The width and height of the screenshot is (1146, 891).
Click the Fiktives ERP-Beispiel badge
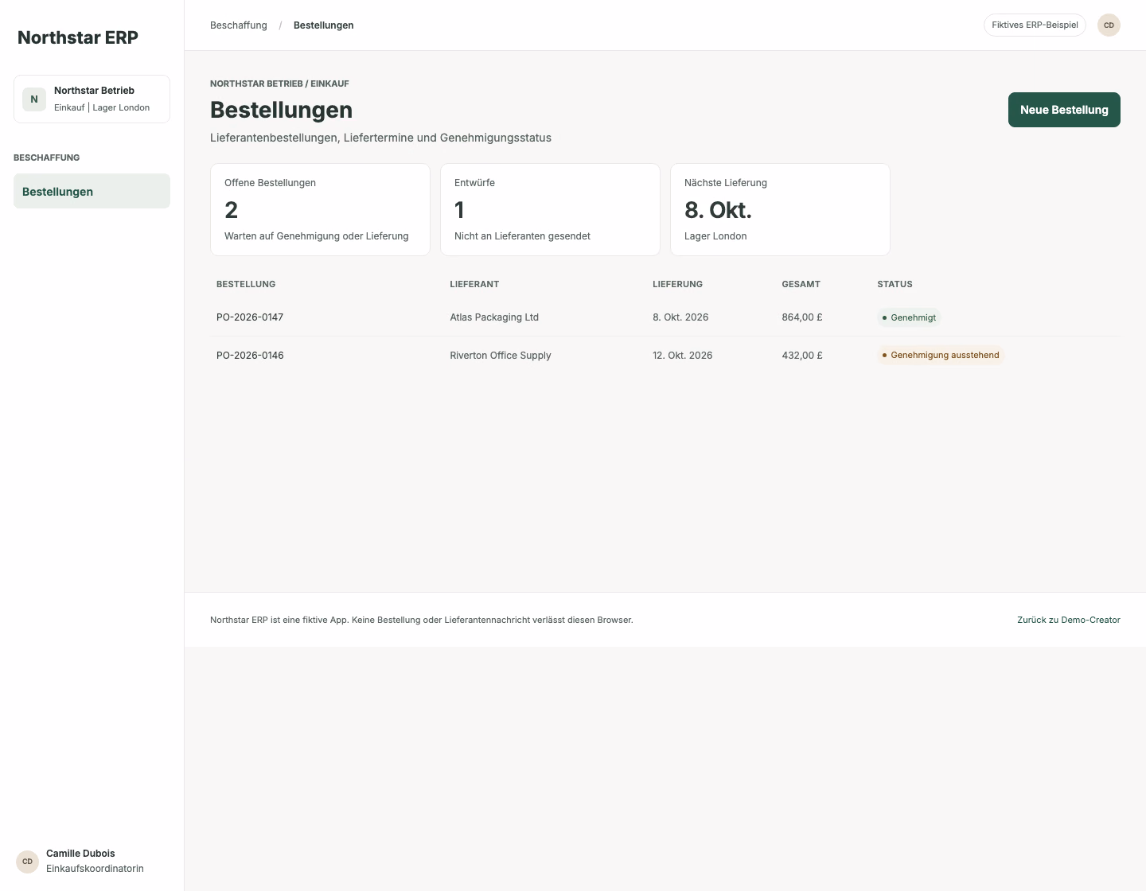(x=1035, y=25)
